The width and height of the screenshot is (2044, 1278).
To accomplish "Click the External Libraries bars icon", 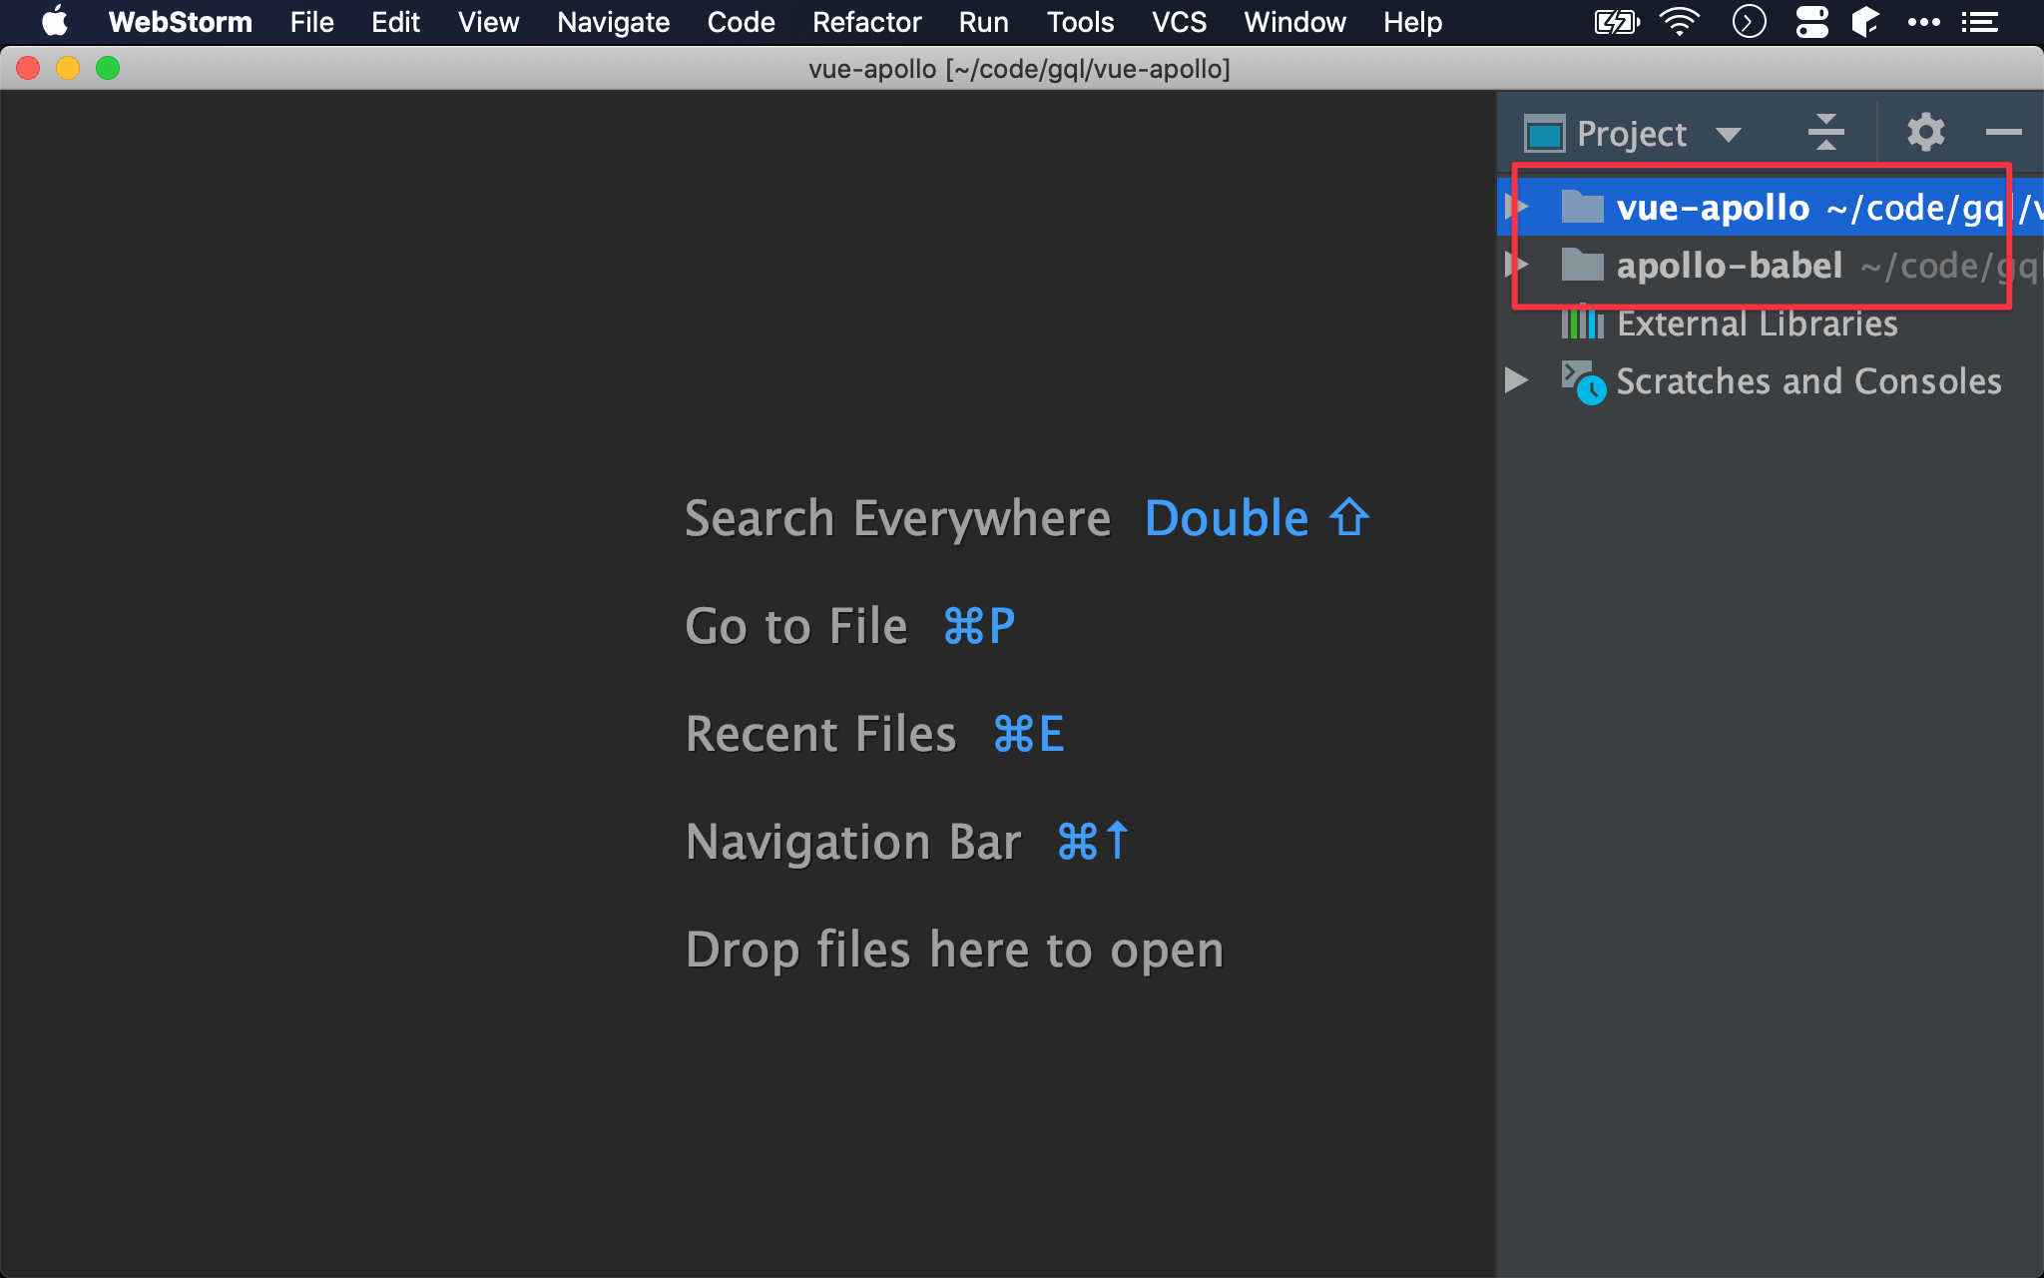I will pyautogui.click(x=1582, y=323).
